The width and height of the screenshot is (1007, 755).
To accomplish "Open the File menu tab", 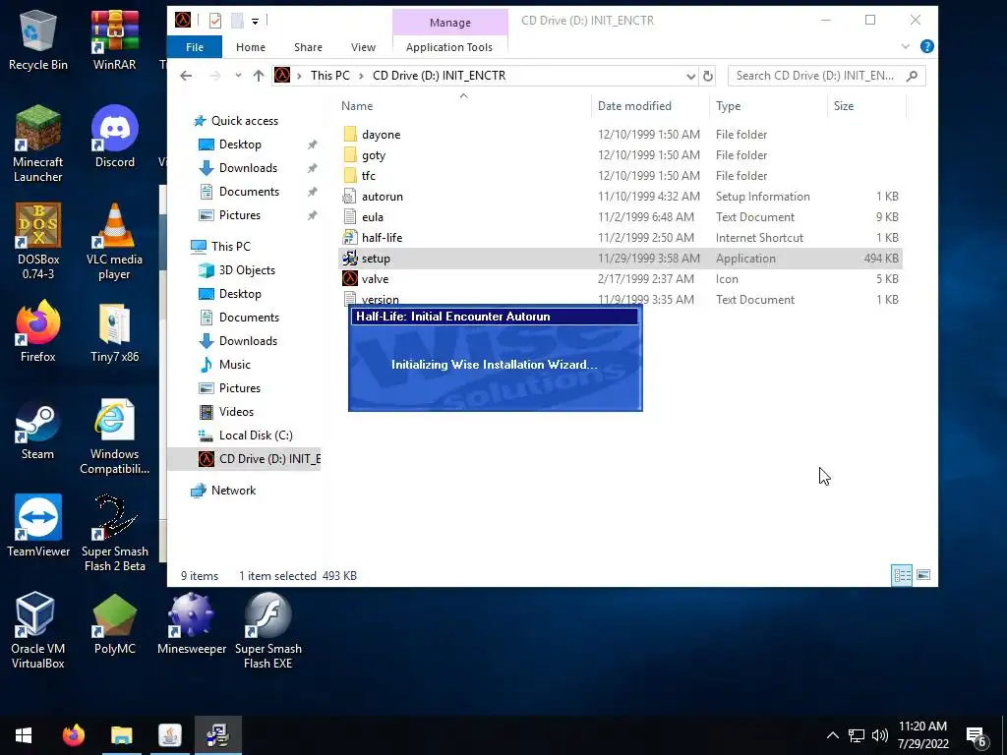I will (x=195, y=47).
